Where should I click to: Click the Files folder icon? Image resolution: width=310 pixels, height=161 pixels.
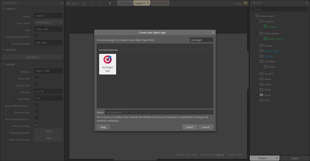(261, 100)
